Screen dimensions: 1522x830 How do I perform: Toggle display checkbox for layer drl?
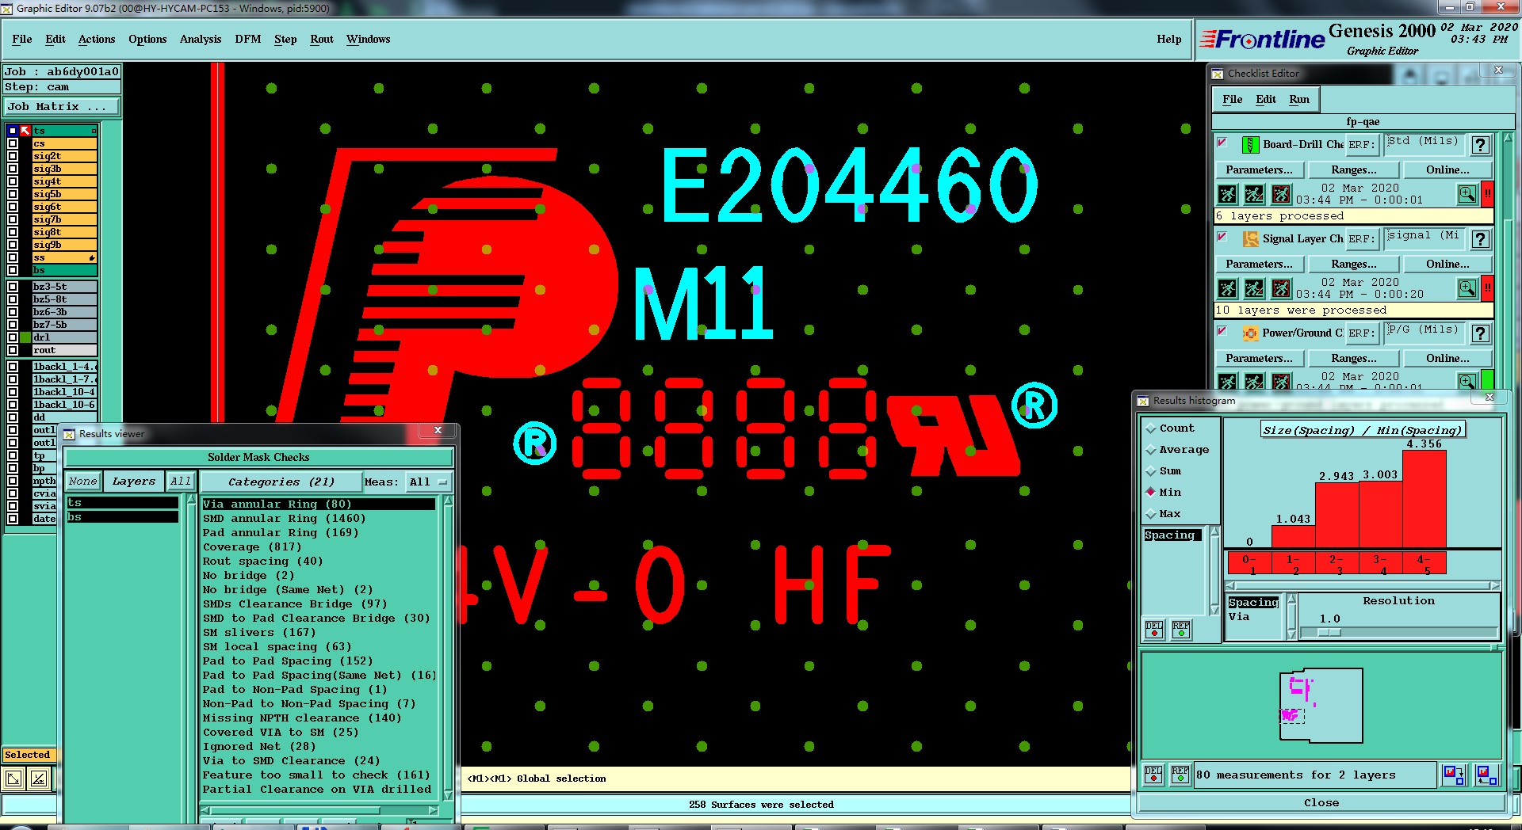[x=13, y=337]
